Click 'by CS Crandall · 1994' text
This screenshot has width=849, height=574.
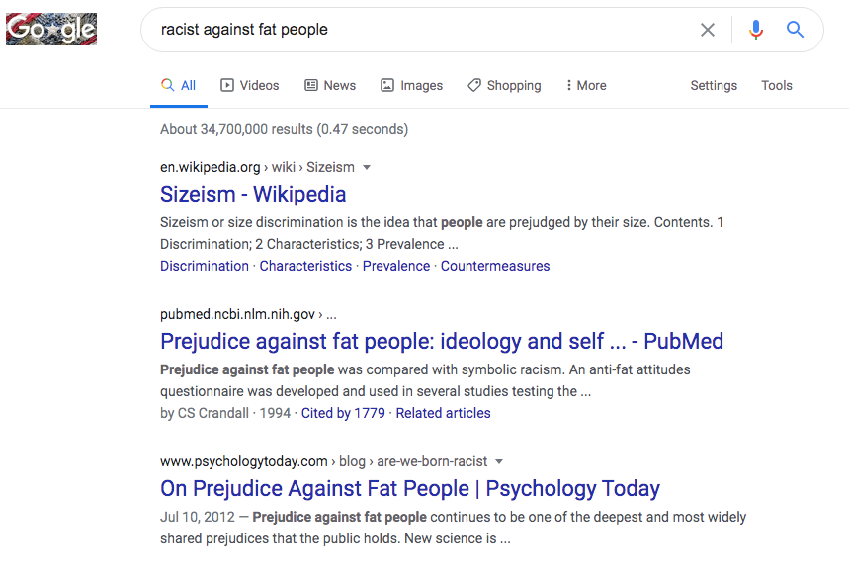click(225, 413)
